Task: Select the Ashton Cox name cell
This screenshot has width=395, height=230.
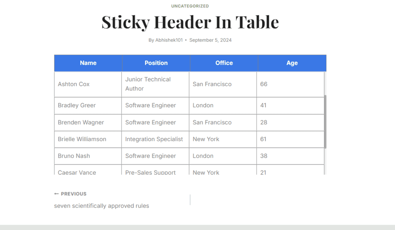Action: 88,84
